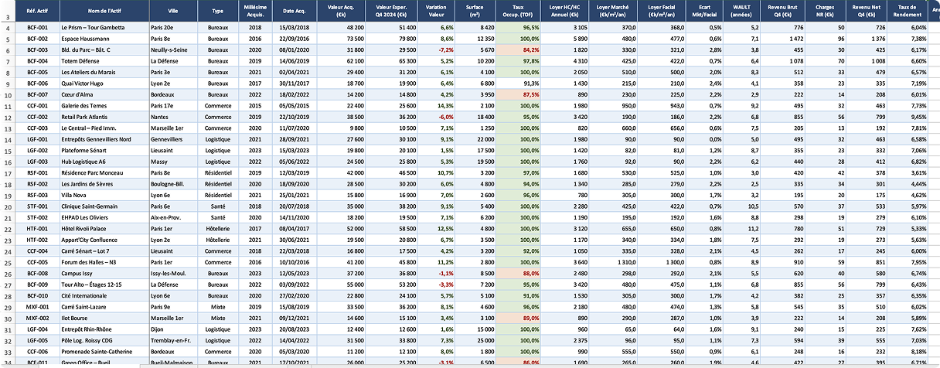Click the 'Carré Saint-Lazare' cell
The width and height of the screenshot is (940, 368).
pyautogui.click(x=104, y=307)
